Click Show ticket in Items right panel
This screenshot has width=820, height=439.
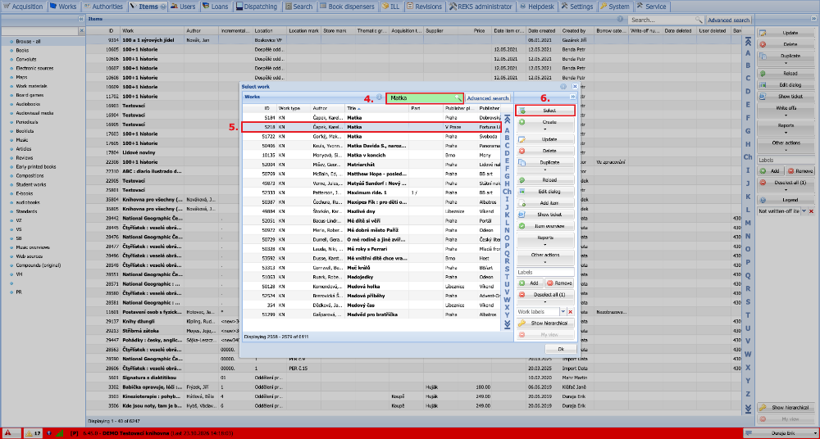pos(786,96)
